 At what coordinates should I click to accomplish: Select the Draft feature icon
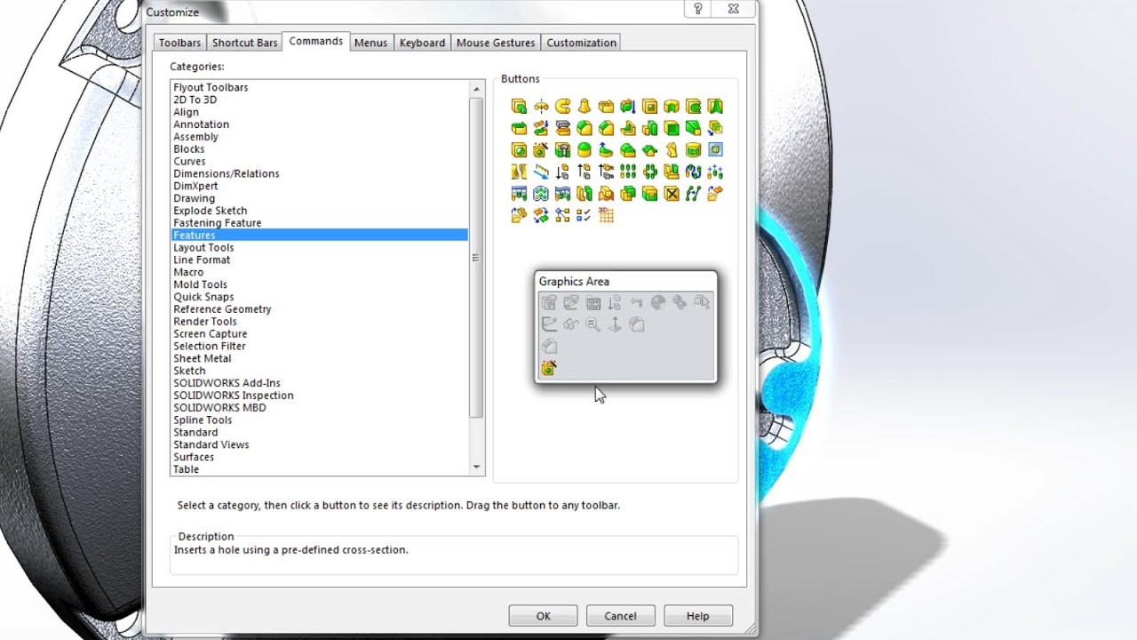[x=694, y=128]
